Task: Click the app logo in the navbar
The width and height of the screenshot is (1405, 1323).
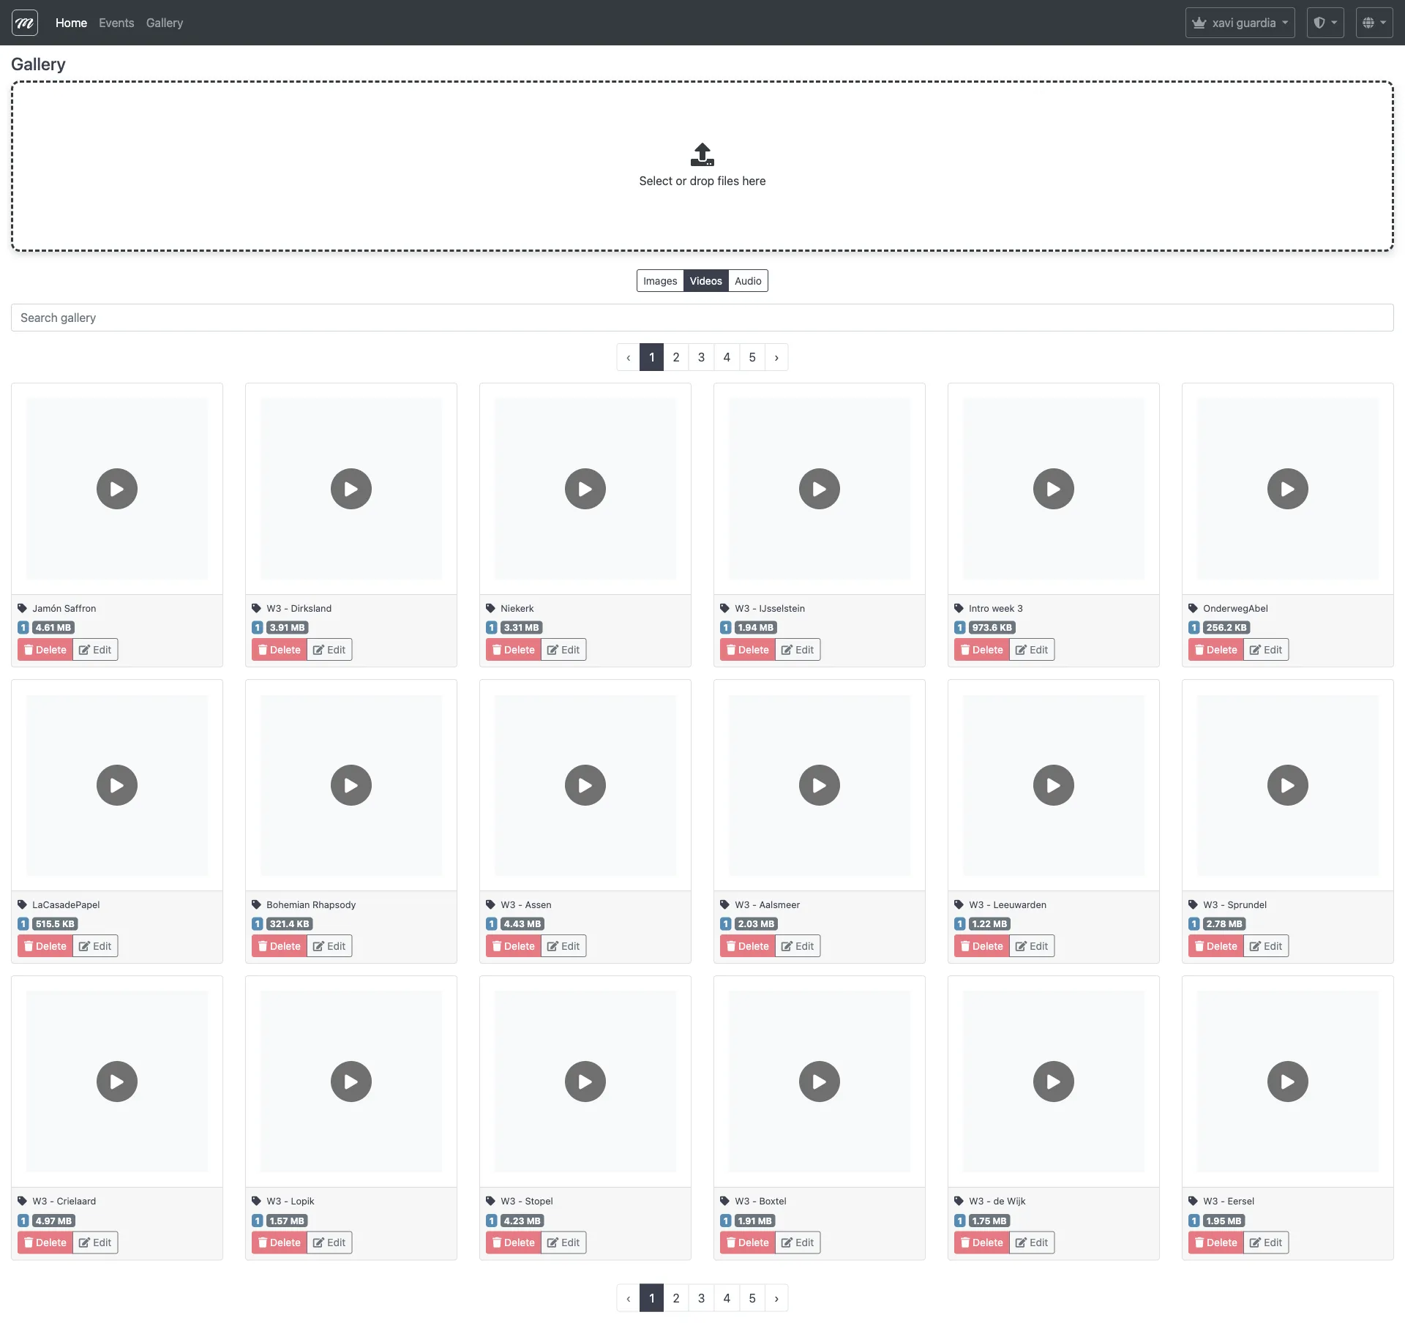Action: click(x=25, y=23)
